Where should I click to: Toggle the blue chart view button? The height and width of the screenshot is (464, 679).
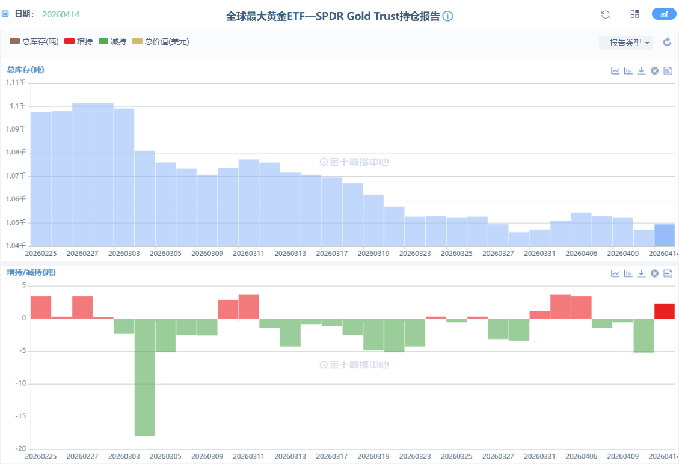coord(664,14)
